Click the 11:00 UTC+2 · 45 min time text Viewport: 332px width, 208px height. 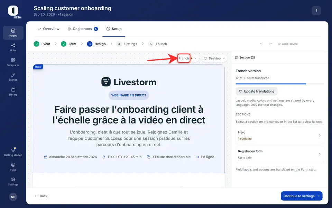[x=122, y=157]
